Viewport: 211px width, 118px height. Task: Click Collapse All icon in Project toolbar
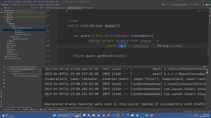pyautogui.click(x=38, y=8)
